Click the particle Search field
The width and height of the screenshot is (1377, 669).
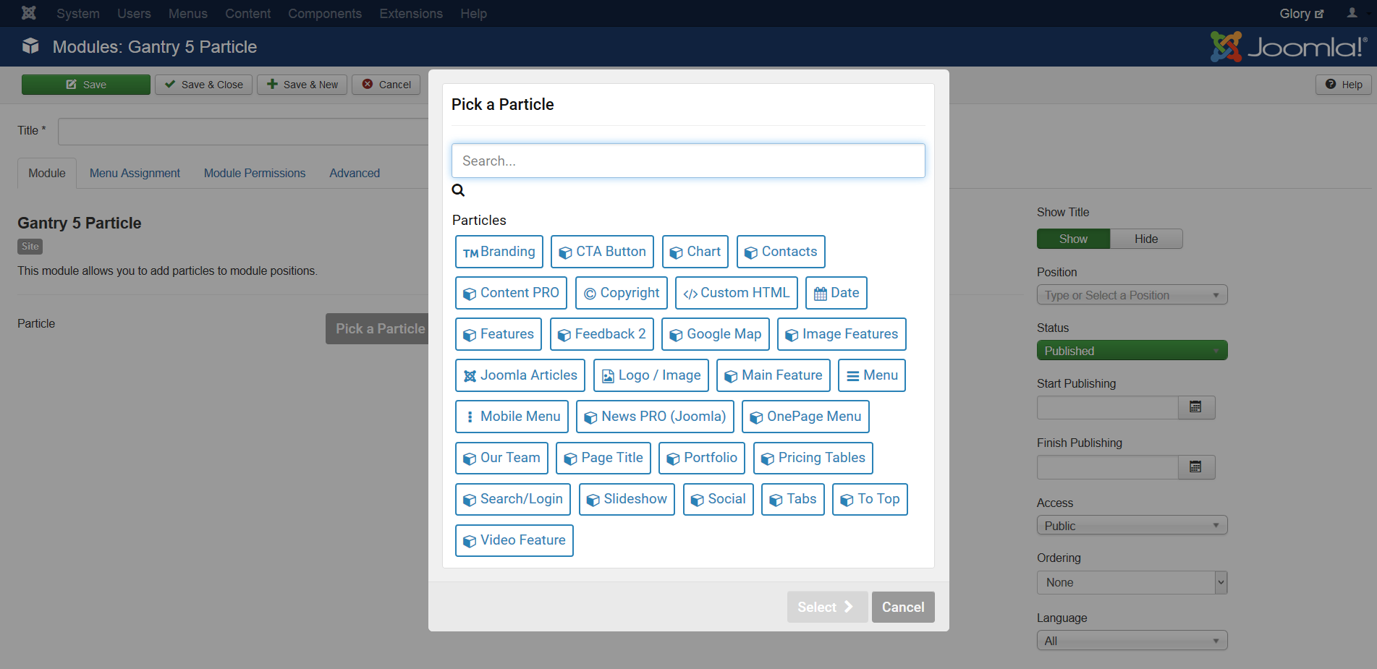click(x=687, y=161)
